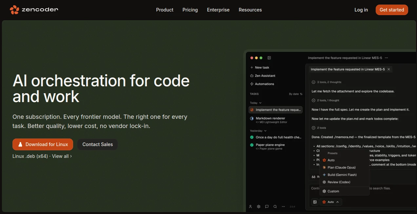Viewport: 417px width, 214px height.
Task: Select the Markdown renderer task
Action: coord(275,120)
